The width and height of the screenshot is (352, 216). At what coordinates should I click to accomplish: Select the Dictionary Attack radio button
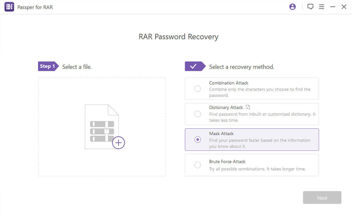[198, 114]
